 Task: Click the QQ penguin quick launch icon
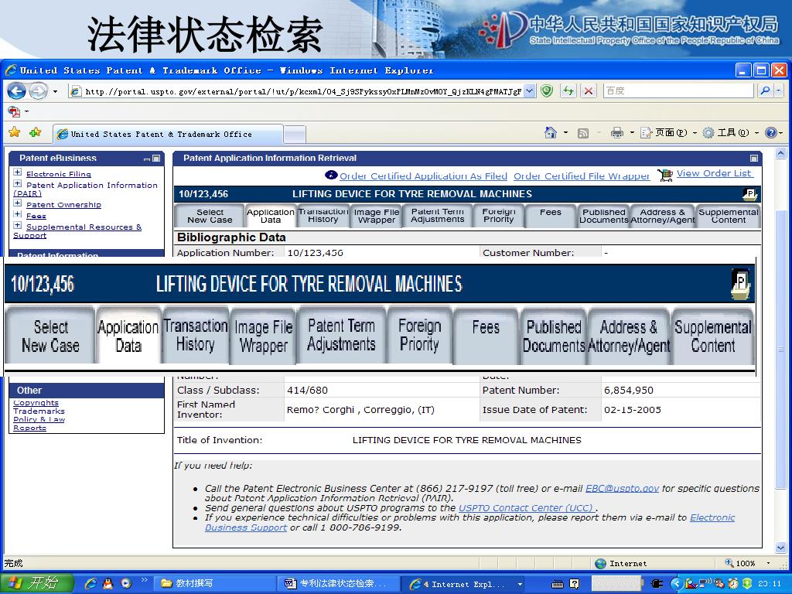click(x=108, y=583)
